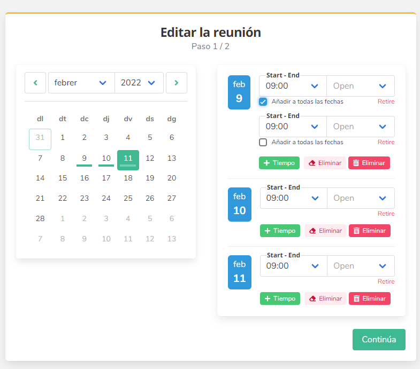Viewport: 420px width, 369px height.
Task: Click the pink eraser Eliminar button for feb 9
Action: (325, 163)
